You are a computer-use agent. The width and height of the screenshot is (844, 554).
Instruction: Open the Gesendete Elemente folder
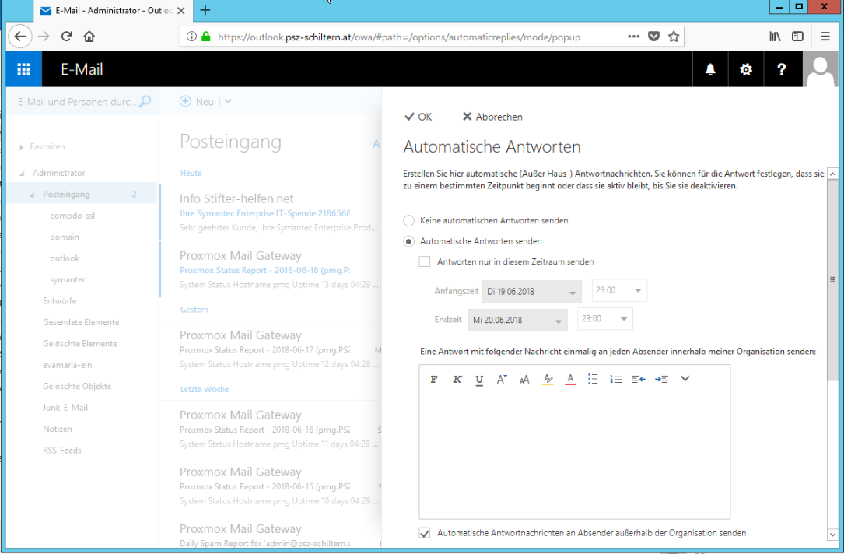pyautogui.click(x=80, y=322)
